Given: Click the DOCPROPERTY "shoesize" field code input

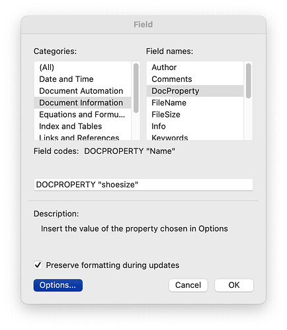Looking at the screenshot, I should [143, 185].
